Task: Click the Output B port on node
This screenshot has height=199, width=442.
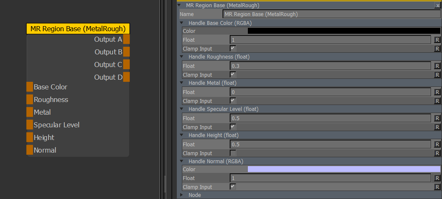Action: point(126,52)
